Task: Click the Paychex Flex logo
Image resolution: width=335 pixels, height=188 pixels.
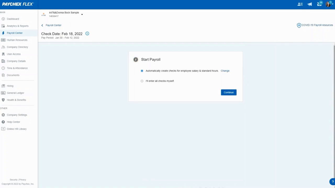Action: [18, 4]
